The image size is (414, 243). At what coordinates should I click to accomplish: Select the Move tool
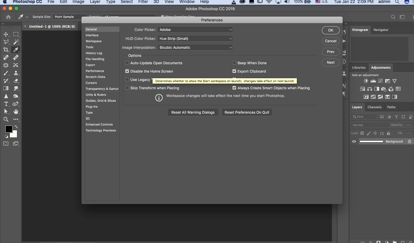[6, 34]
